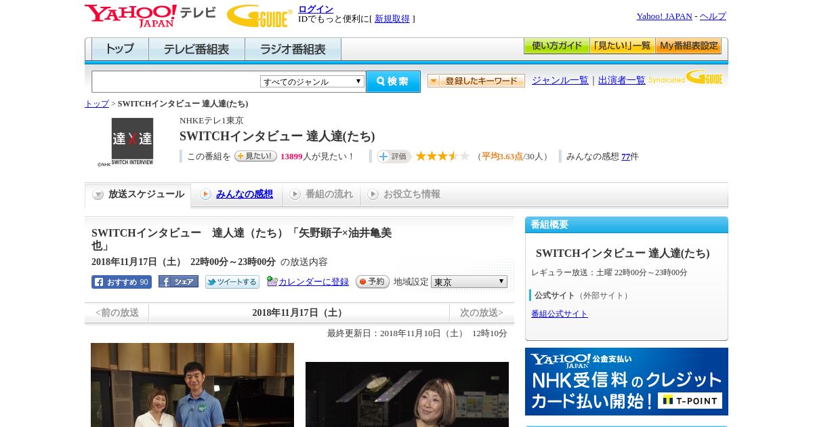Switch to the ラジオ番組表 tab
The width and height of the screenshot is (813, 427).
click(x=293, y=49)
